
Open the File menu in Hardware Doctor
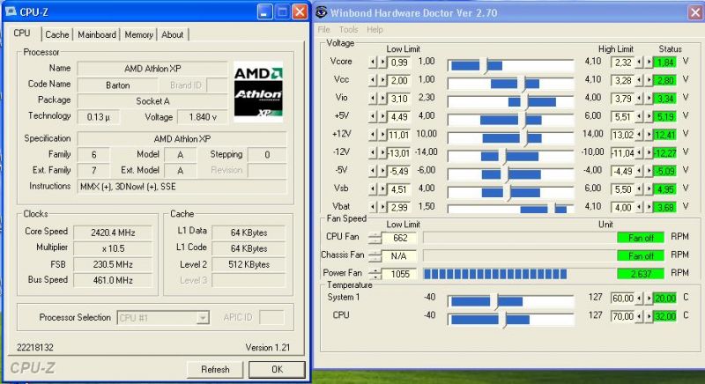pos(323,30)
